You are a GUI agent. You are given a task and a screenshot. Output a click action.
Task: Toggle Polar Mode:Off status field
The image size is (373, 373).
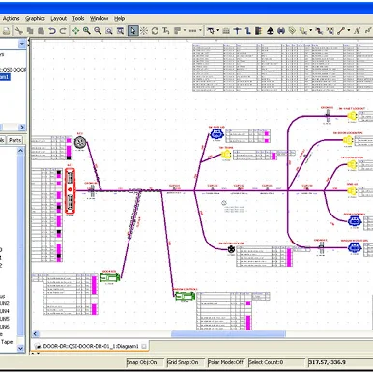point(226,362)
